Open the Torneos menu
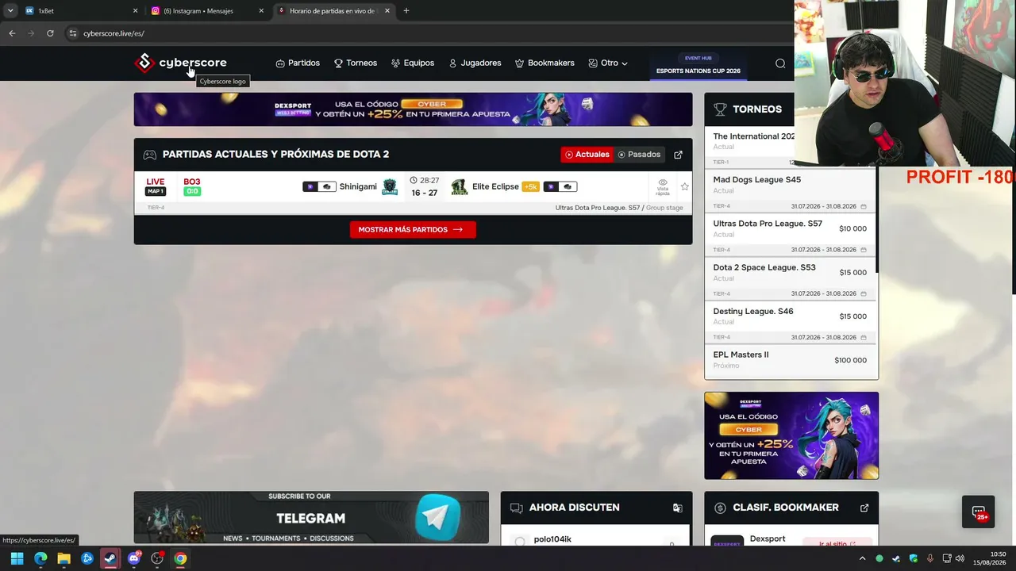Viewport: 1016px width, 571px height. tap(356, 63)
